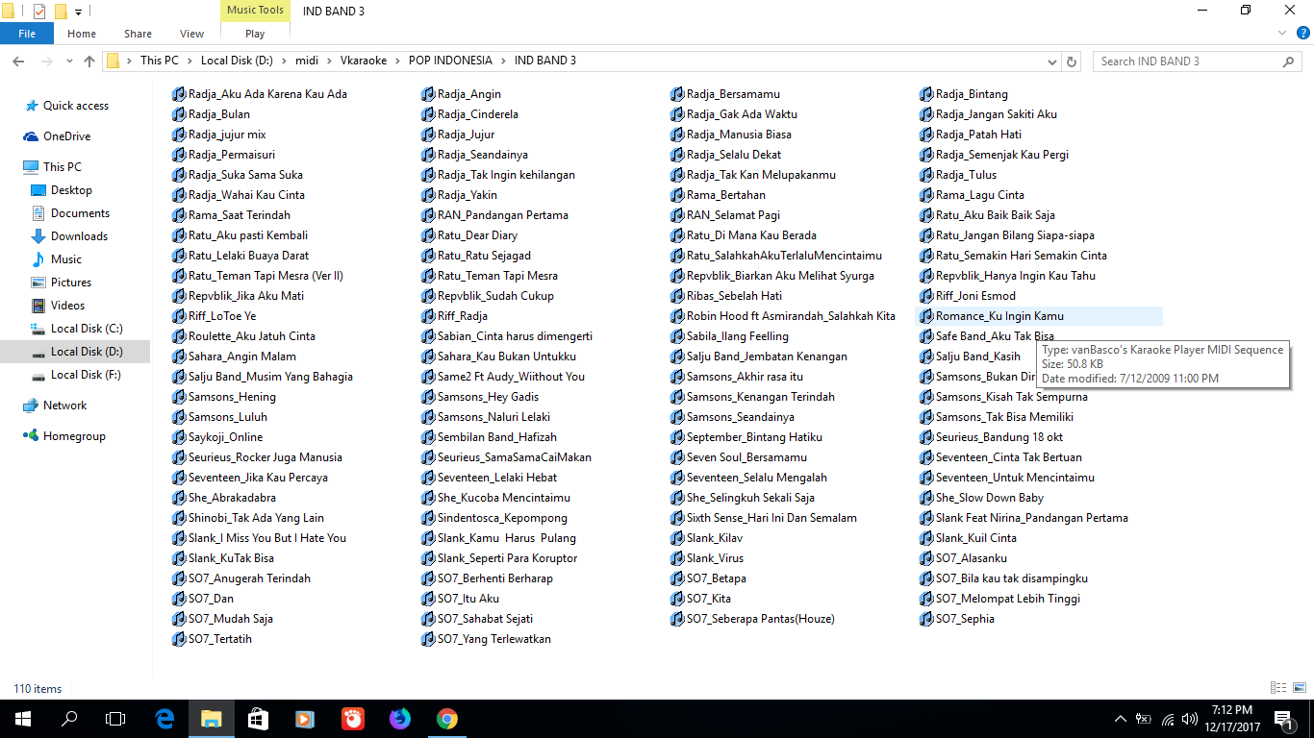Viewport: 1314px width, 738px height.
Task: Select file Sixth Sense_Hari Ini Dan Semalam
Action: (x=764, y=518)
